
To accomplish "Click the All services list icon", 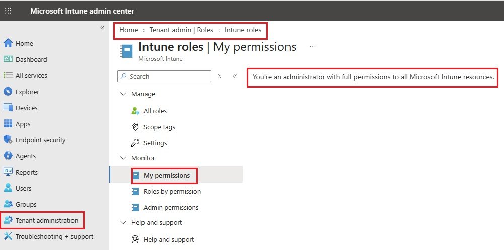I will click(x=8, y=75).
